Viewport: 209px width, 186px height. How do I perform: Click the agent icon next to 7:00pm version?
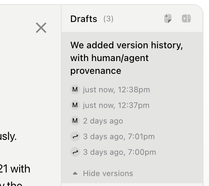[75, 152]
